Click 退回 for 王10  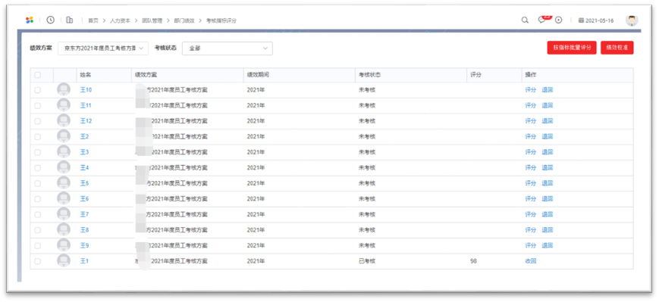pos(548,90)
